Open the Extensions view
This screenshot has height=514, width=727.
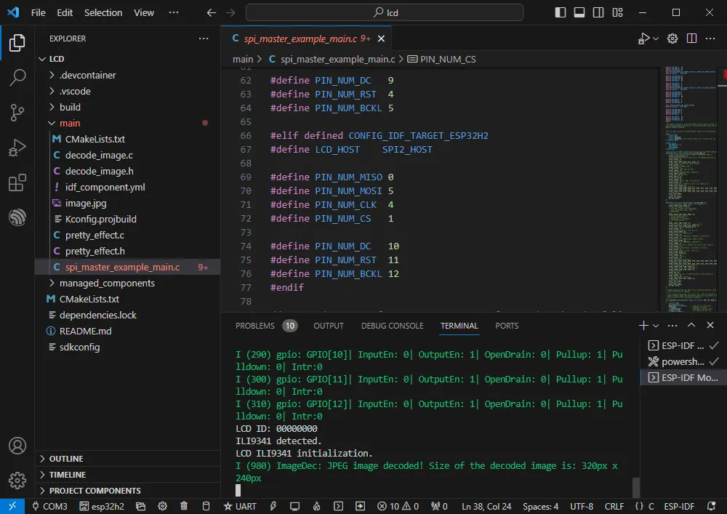(17, 182)
